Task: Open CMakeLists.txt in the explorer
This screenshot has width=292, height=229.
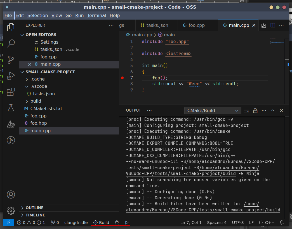Action: point(46,108)
